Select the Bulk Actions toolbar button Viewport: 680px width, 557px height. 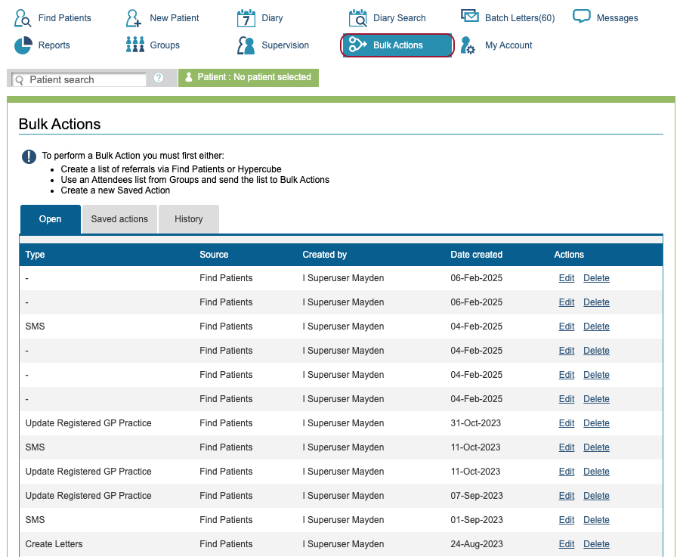tap(397, 45)
